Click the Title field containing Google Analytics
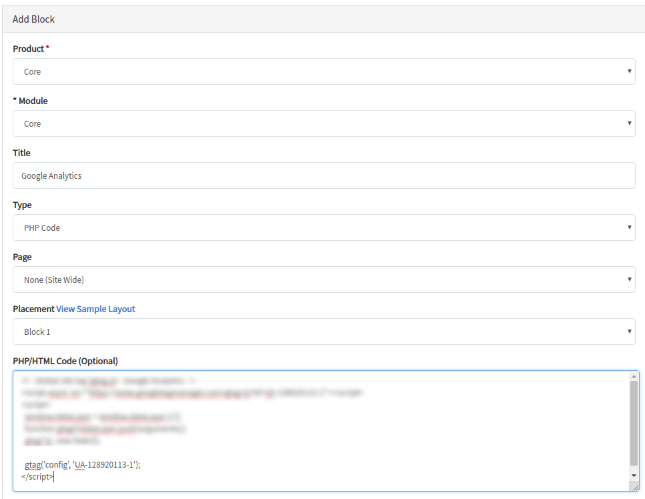Image resolution: width=645 pixels, height=499 pixels. 324,175
